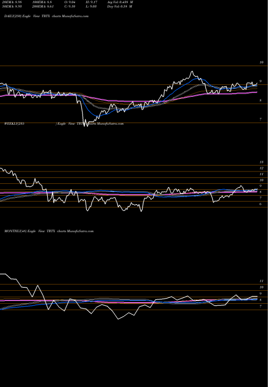The image size is (268, 387).
Task: Select the close price C: reading
Action: pyautogui.click(x=70, y=6)
